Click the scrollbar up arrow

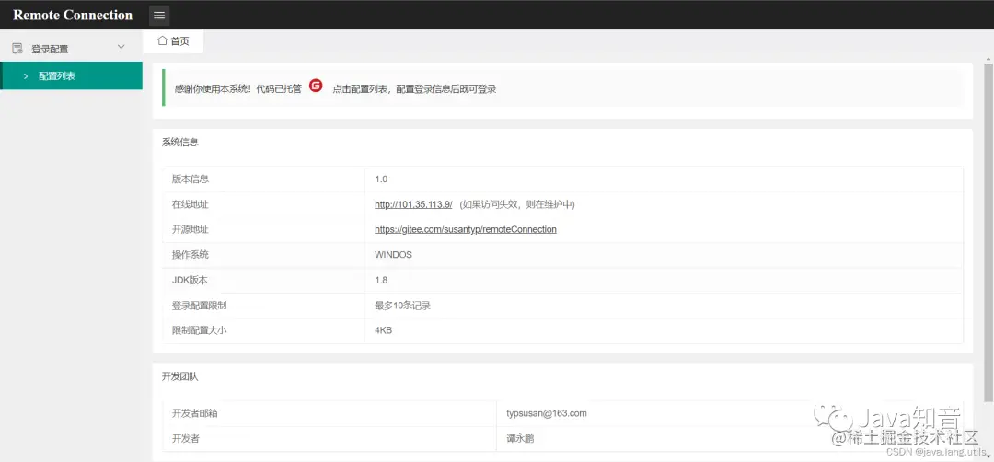pyautogui.click(x=988, y=59)
